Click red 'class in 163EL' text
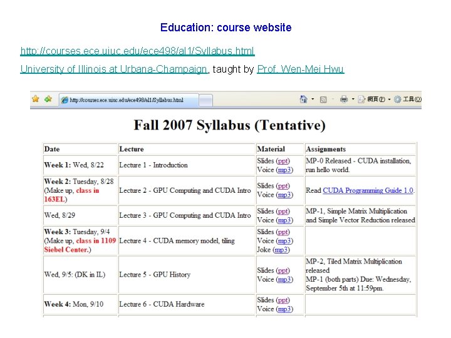Screen dimensions: 451x338 point(72,195)
